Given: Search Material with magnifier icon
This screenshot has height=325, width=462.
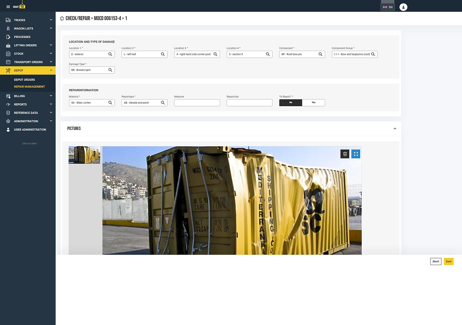Looking at the screenshot, I should tap(110, 103).
